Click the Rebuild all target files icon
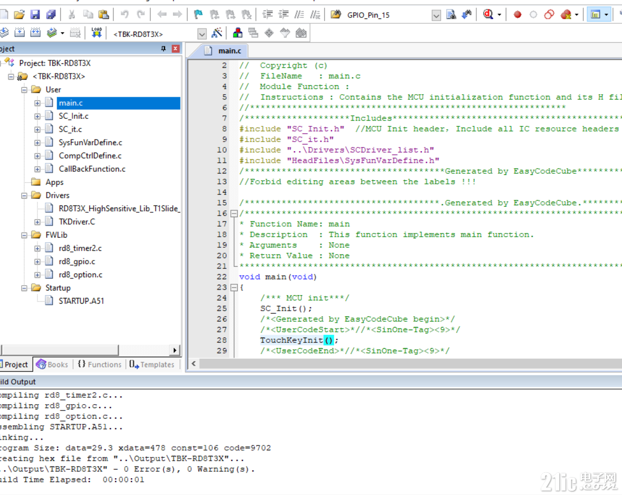The width and height of the screenshot is (622, 495). (35, 33)
